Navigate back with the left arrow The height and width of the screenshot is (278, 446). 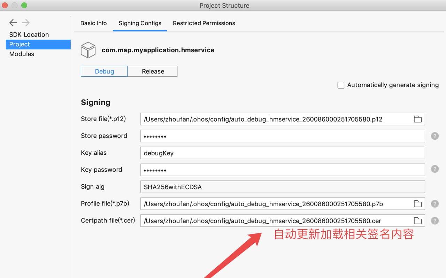tap(13, 23)
